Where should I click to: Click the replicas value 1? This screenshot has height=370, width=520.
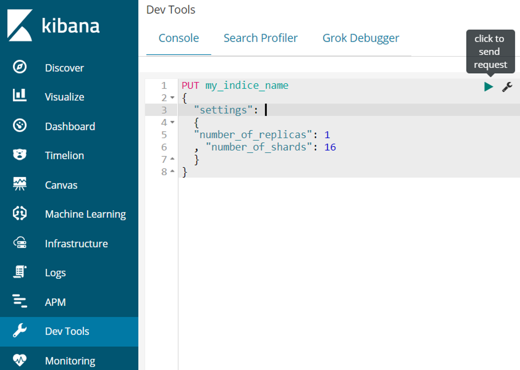(327, 135)
